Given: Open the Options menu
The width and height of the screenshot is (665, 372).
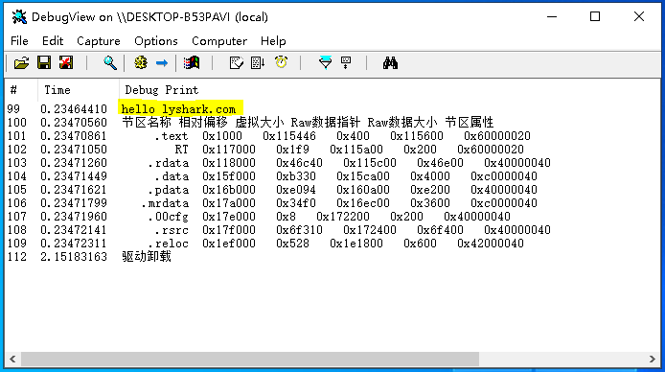Looking at the screenshot, I should coord(156,41).
